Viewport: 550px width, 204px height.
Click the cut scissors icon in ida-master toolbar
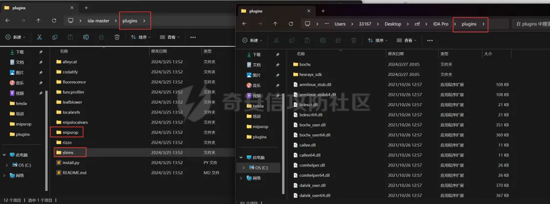click(x=39, y=37)
